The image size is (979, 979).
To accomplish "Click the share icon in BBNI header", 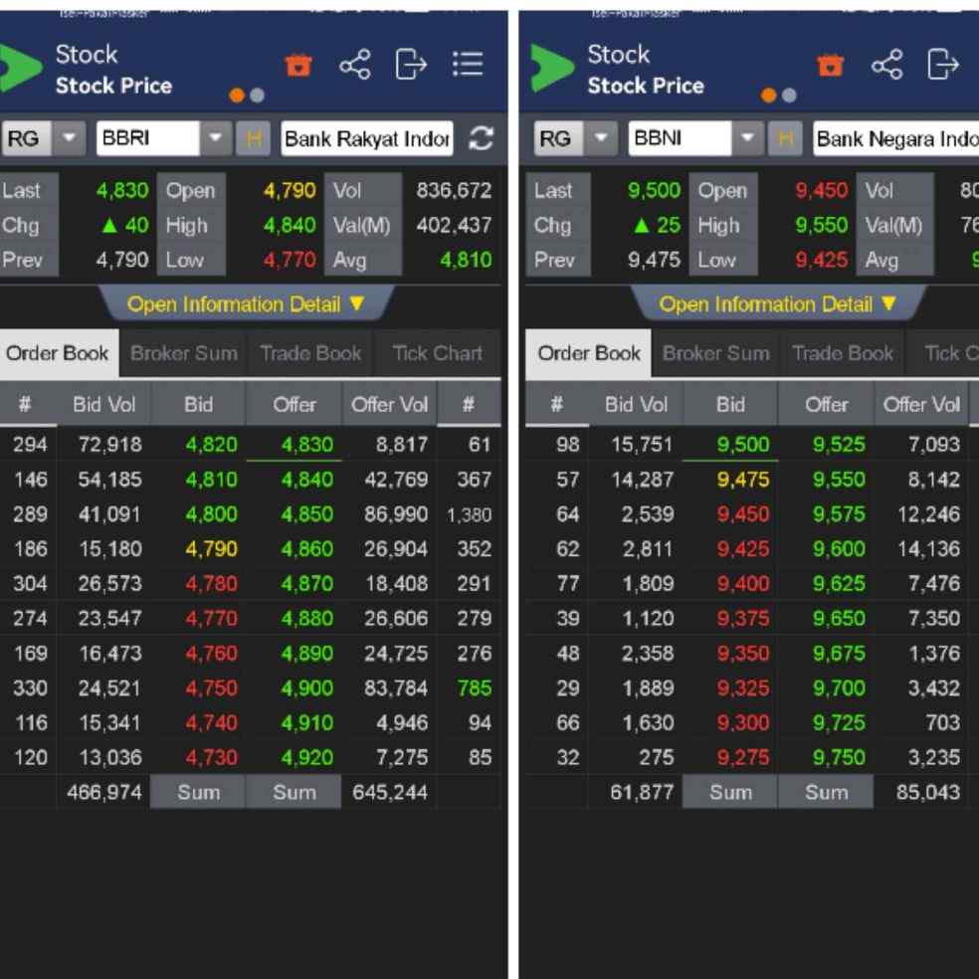I will (886, 65).
